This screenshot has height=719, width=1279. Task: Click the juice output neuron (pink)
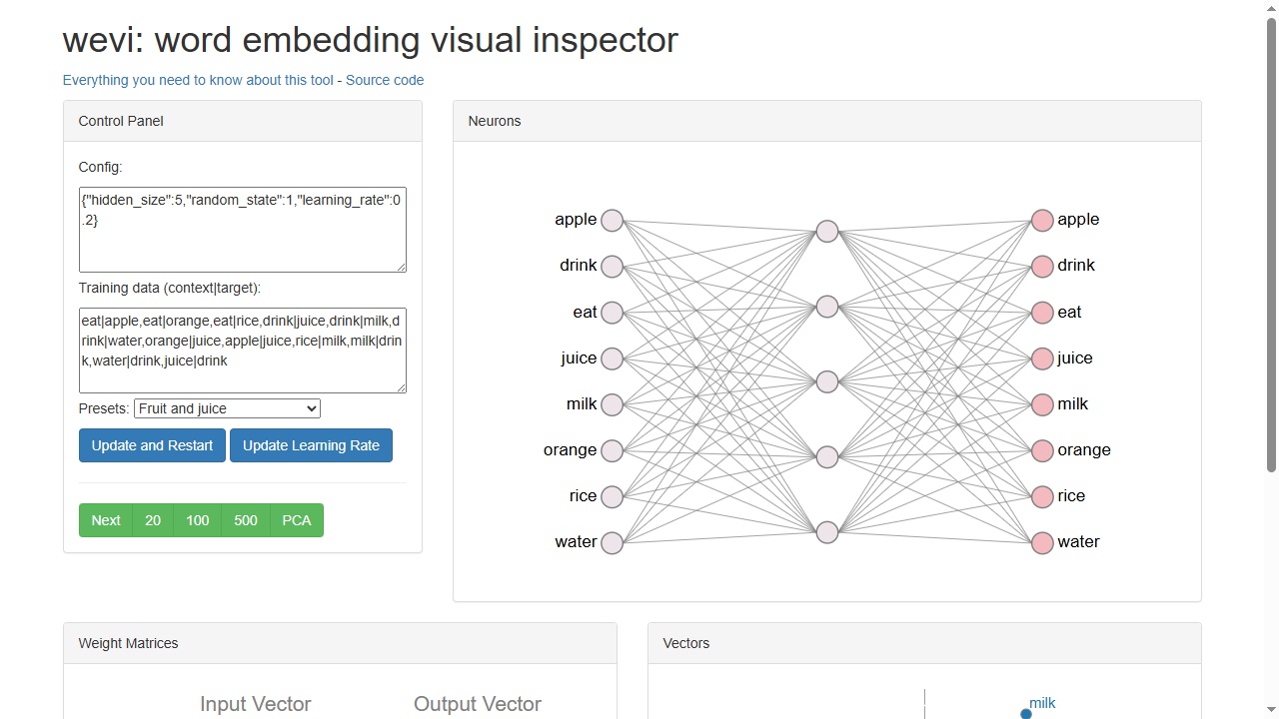click(1042, 359)
